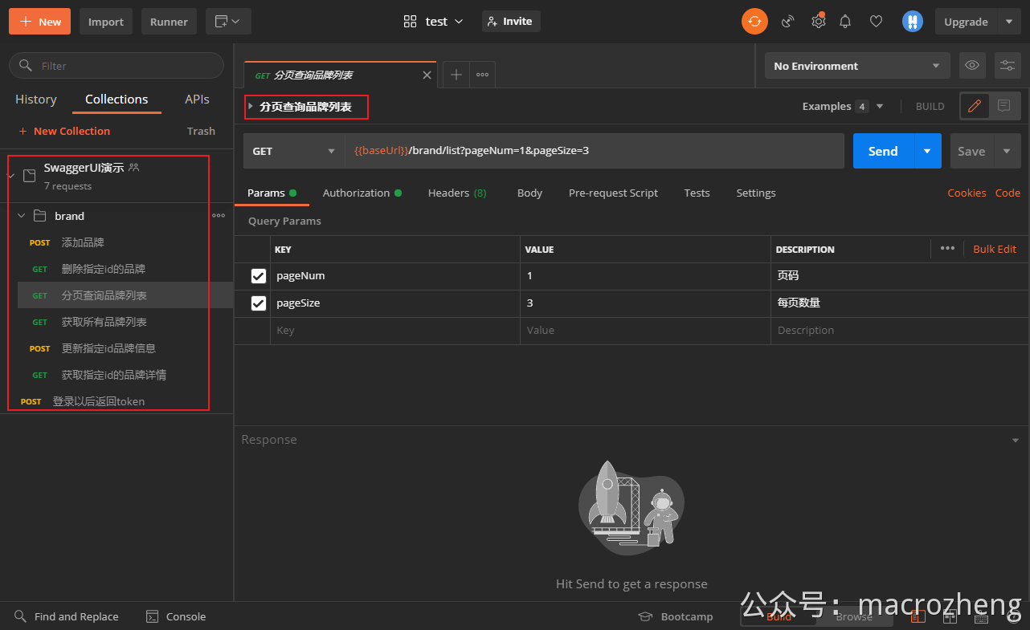Click the New button
Image resolution: width=1030 pixels, height=630 pixels.
[x=39, y=22]
